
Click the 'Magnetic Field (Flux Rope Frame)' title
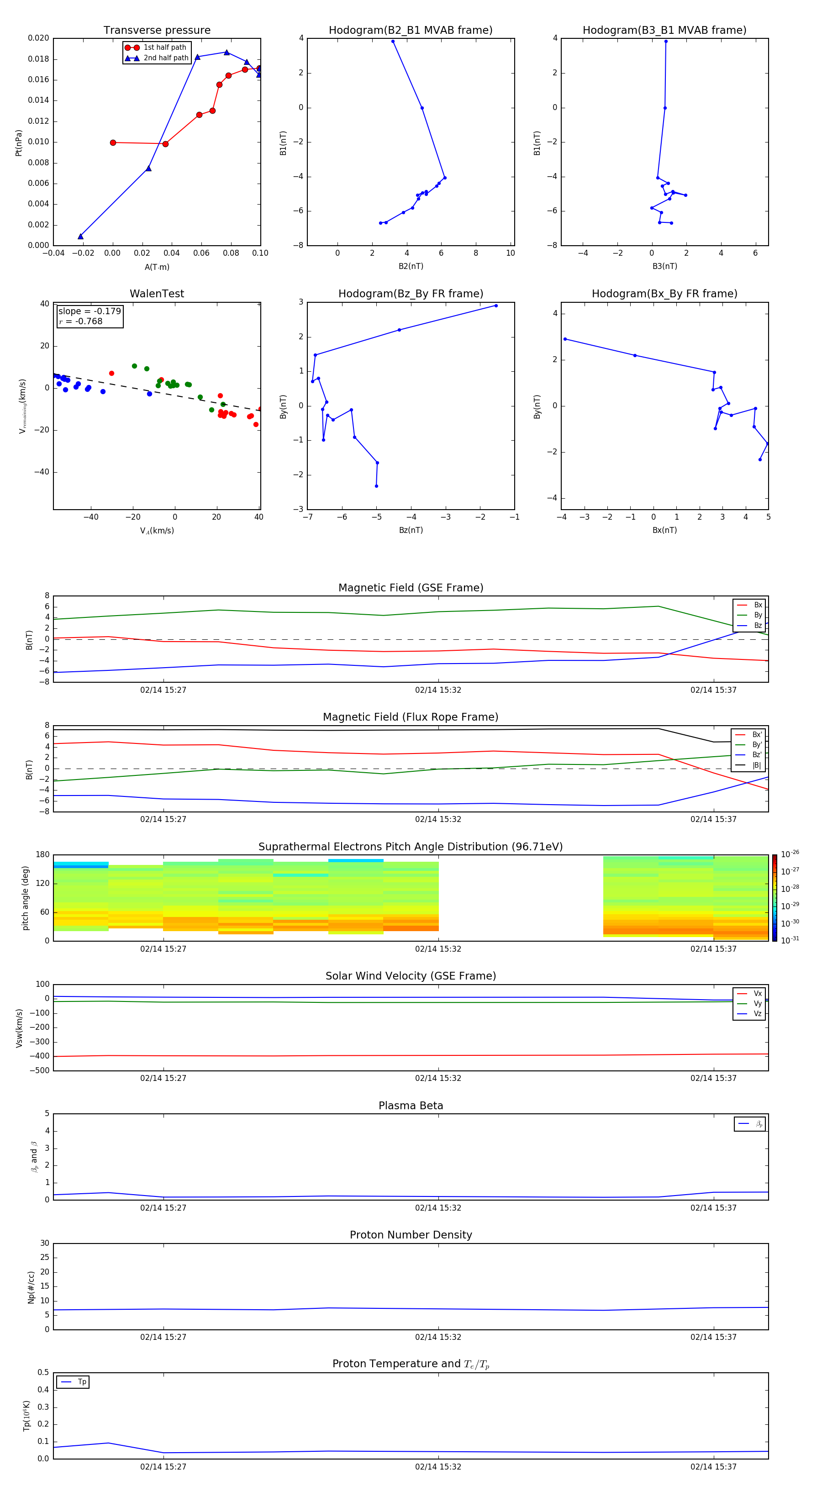click(411, 717)
